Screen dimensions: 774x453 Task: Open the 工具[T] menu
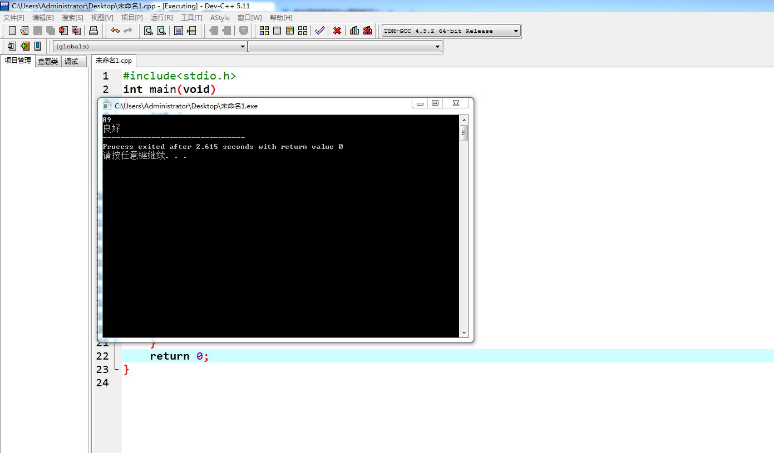point(191,18)
